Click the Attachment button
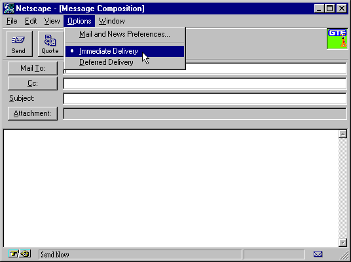The width and height of the screenshot is (351, 262). [33, 113]
